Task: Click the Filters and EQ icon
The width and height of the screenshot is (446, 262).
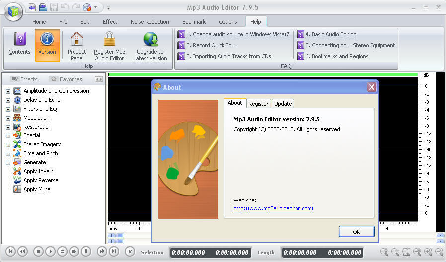Action: click(x=17, y=109)
